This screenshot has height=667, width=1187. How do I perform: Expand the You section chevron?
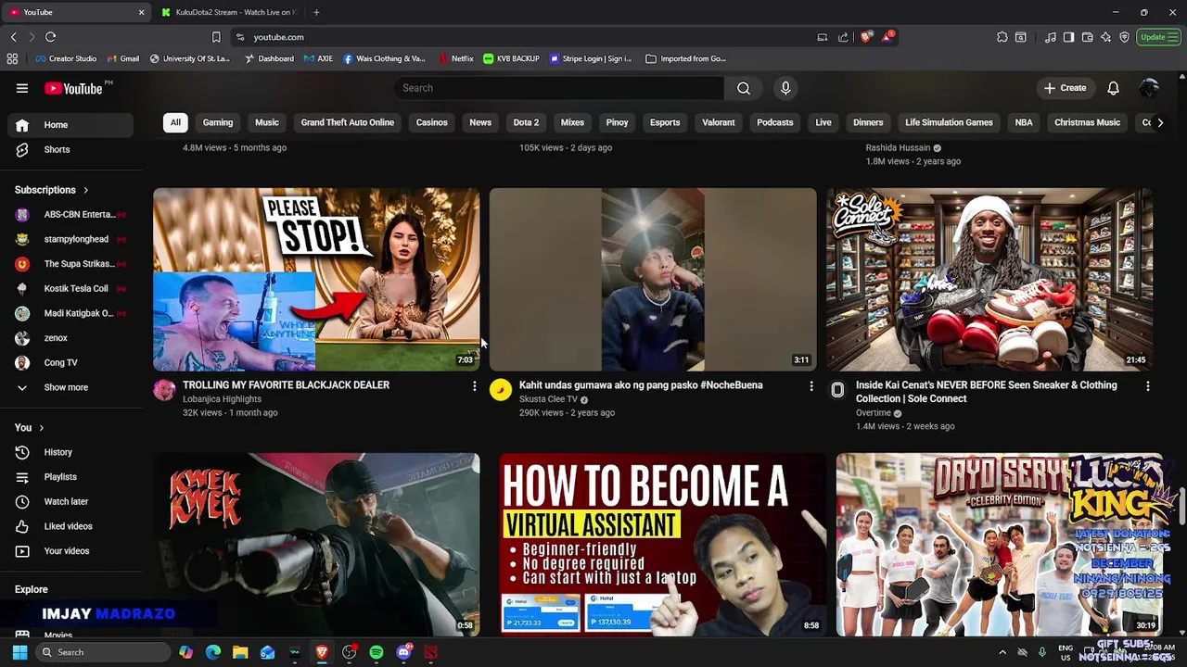pos(41,428)
